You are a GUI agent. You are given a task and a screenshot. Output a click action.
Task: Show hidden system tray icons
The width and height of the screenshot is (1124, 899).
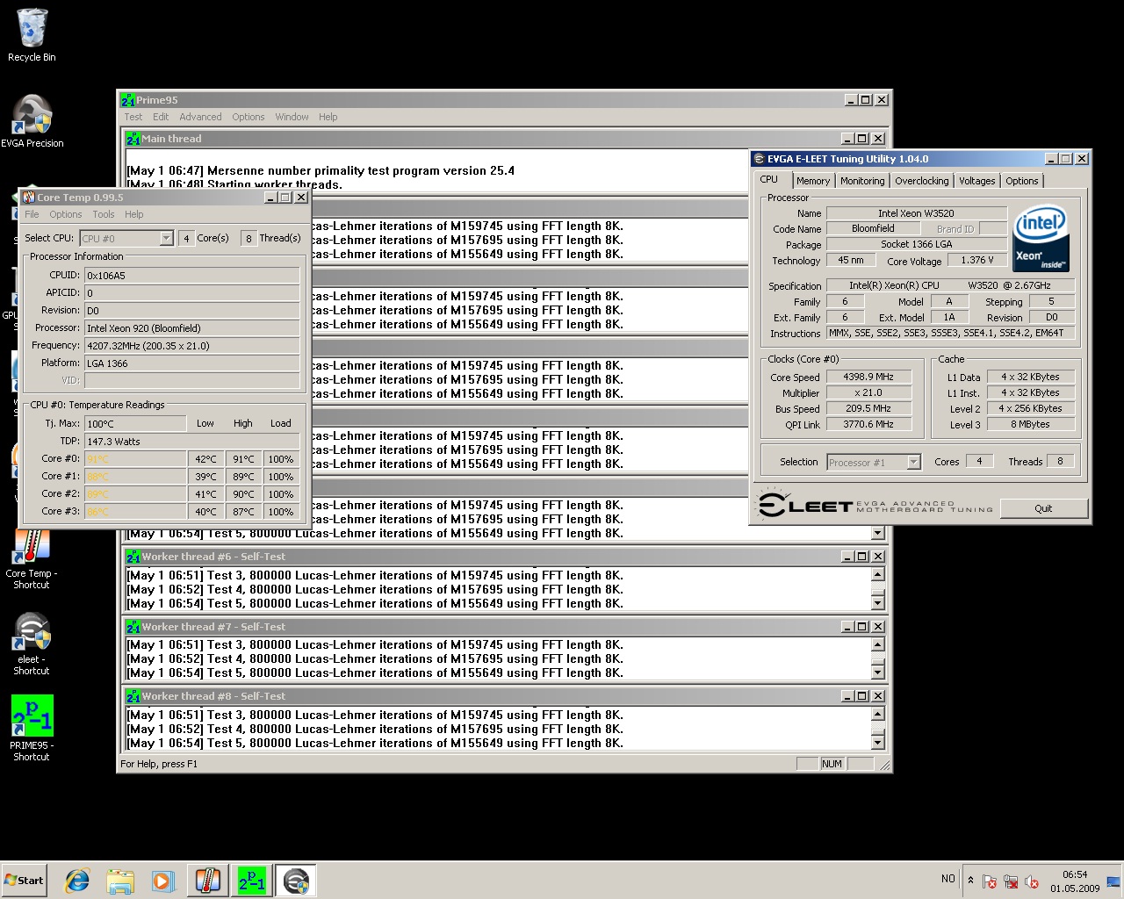pos(970,881)
